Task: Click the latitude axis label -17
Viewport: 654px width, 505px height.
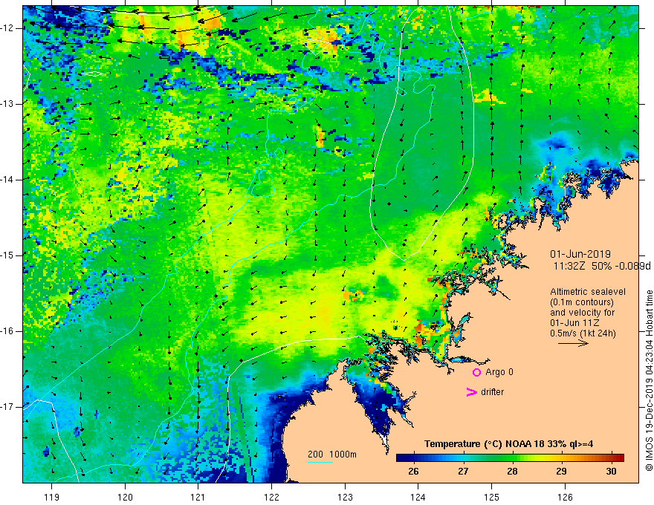Action: 7,407
